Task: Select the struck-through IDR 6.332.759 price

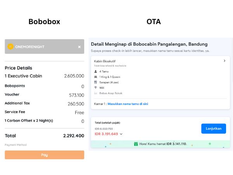Action: tap(104, 129)
